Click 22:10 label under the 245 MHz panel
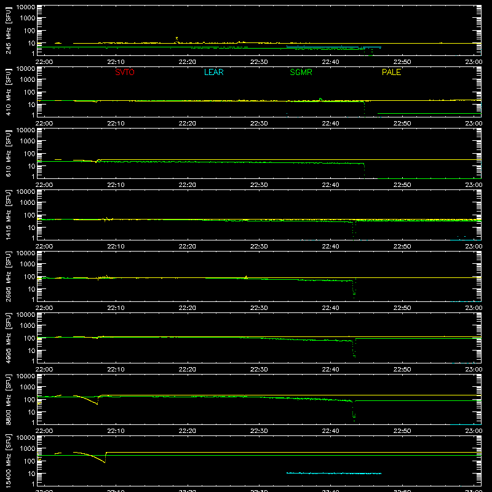Viewport: 492px width, 492px height. 116,62
